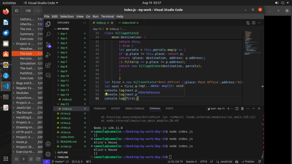Switch to the PROBLEMS panel tab

coord(100,108)
